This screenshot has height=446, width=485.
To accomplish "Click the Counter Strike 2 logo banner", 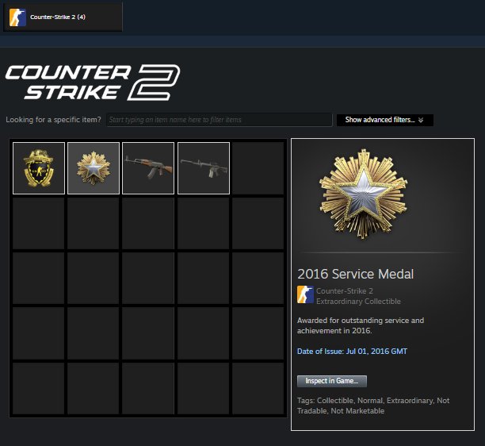I will point(93,82).
